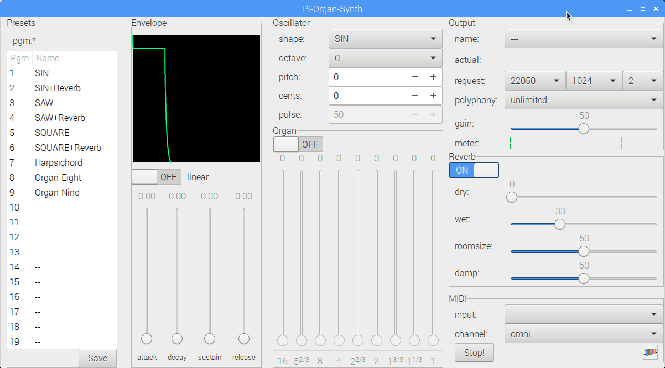
Task: Select preset 1 SIN
Action: tap(62, 73)
